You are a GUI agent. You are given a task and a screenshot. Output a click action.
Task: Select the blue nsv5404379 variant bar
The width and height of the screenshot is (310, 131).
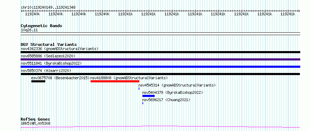pyautogui.click(x=148, y=96)
